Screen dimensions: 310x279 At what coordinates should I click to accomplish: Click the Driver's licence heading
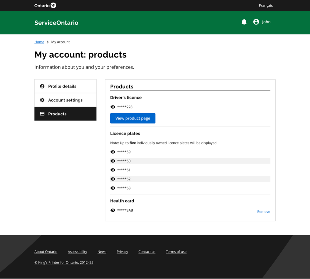tap(126, 97)
